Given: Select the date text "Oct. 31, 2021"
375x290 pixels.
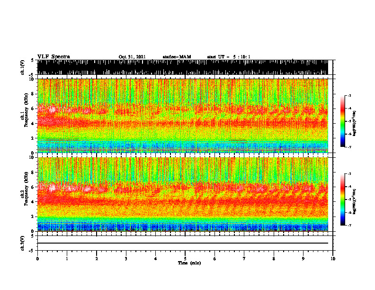Looking at the screenshot, I should 132,57.
